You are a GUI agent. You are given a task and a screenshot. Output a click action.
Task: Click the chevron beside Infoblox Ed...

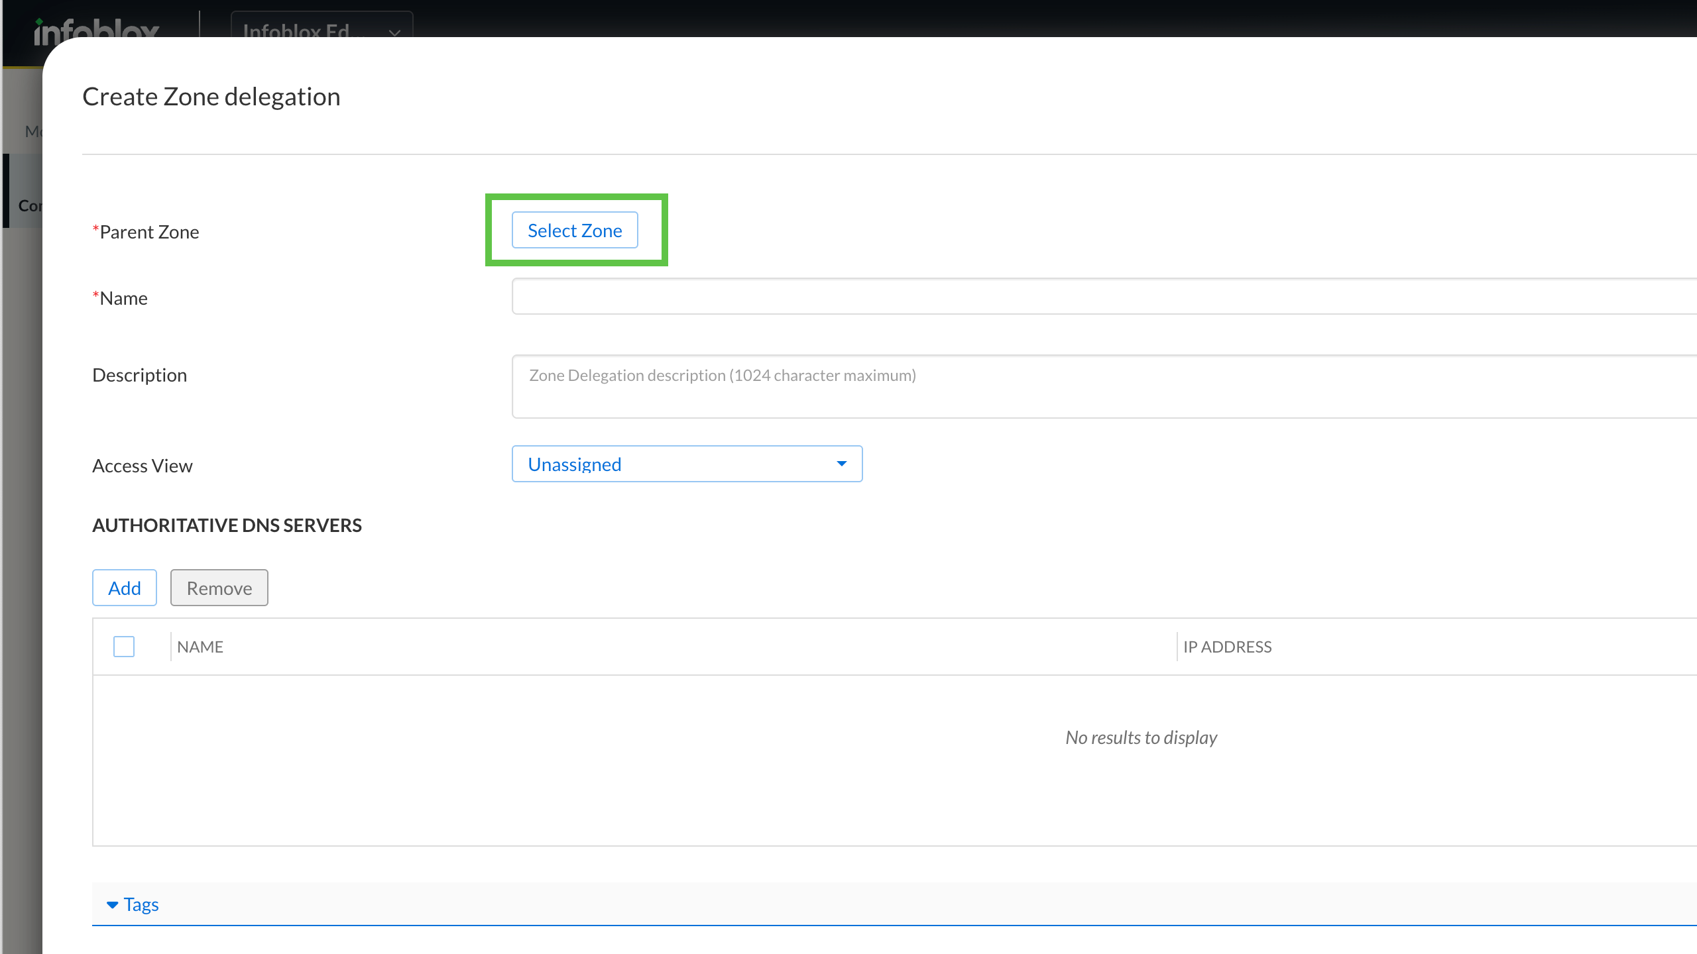point(395,31)
